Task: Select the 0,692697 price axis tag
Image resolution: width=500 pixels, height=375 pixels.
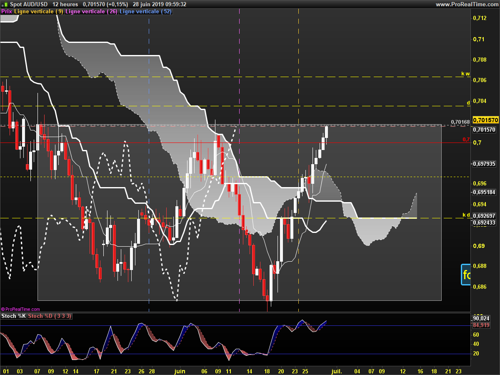Action: (x=485, y=216)
